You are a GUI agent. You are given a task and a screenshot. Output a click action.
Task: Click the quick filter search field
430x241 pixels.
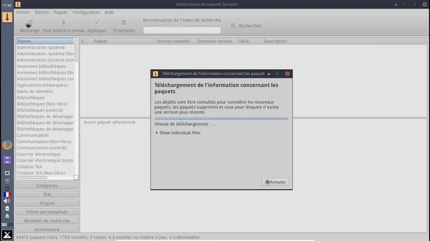pos(182,30)
